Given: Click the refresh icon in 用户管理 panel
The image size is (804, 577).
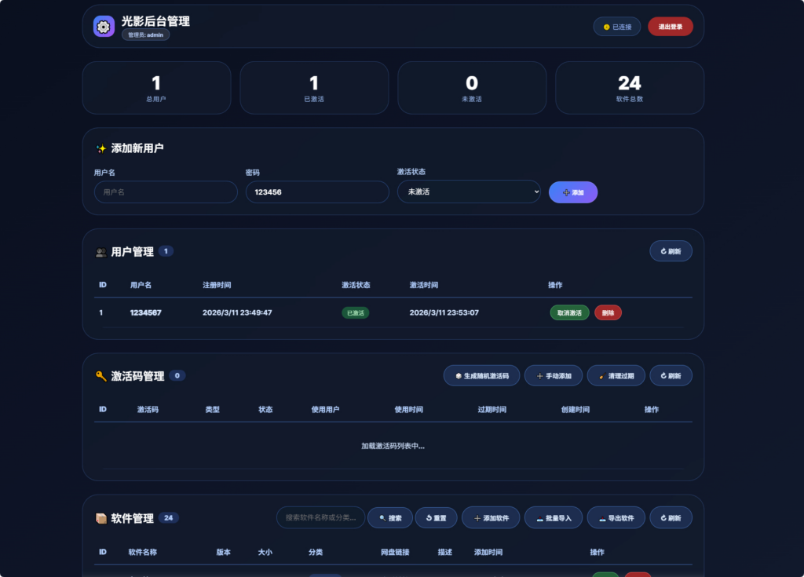Looking at the screenshot, I should coord(662,250).
